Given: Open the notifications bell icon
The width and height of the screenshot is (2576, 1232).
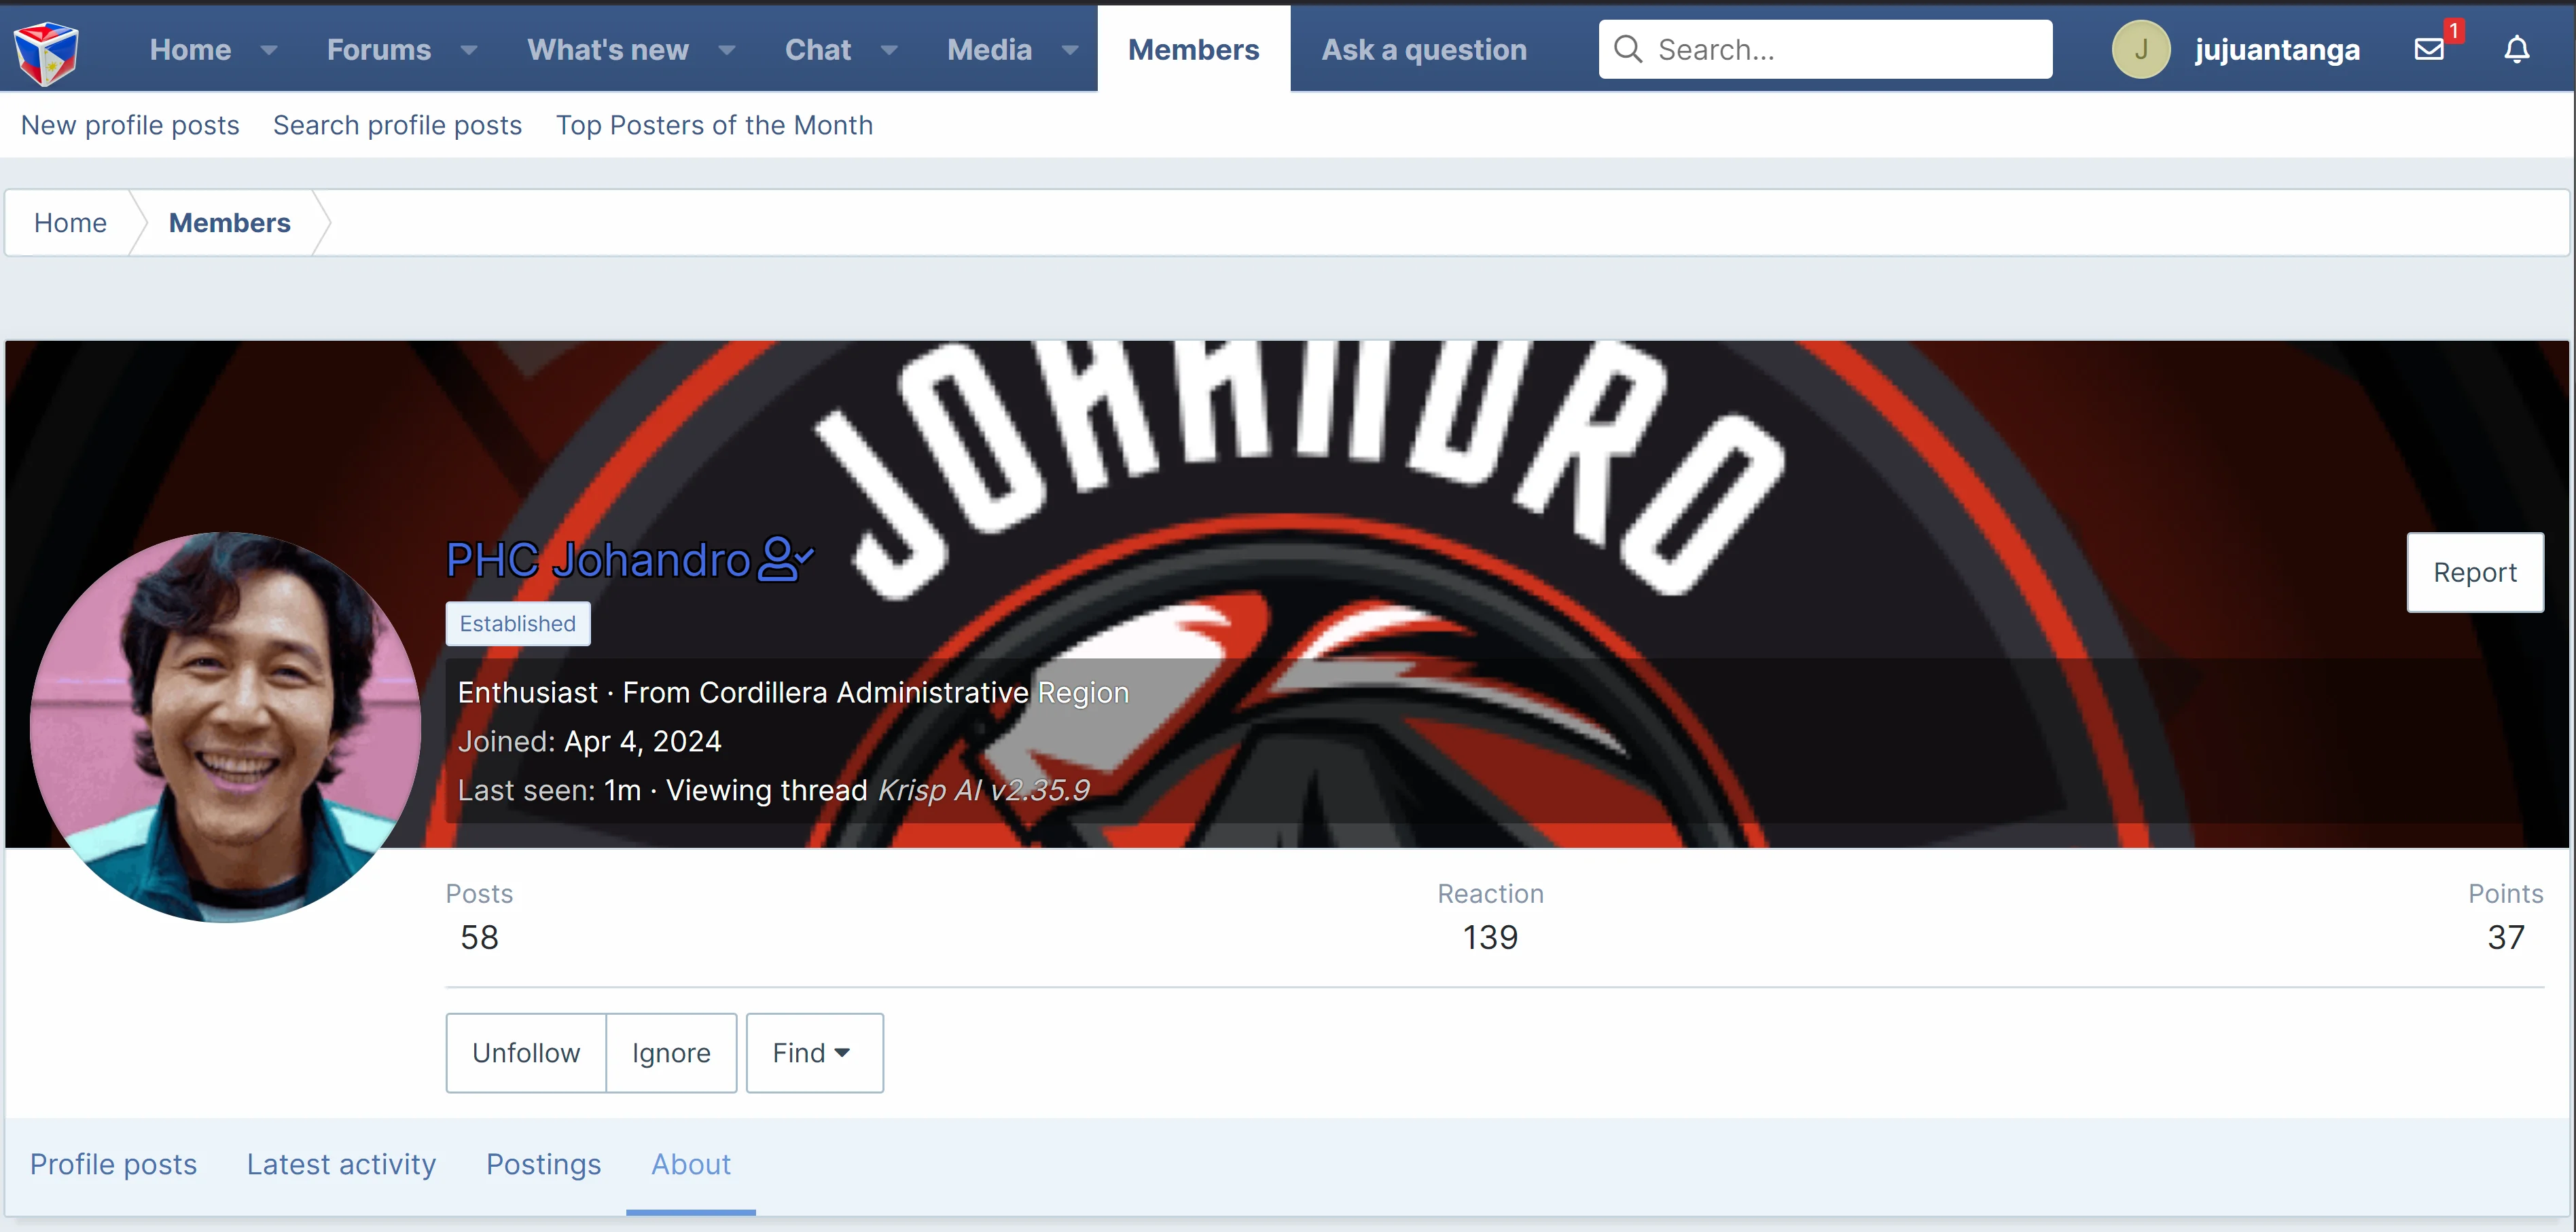Looking at the screenshot, I should pos(2517,49).
